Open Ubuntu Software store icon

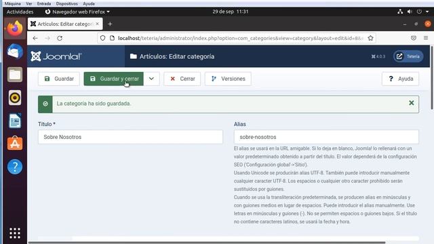[15, 143]
